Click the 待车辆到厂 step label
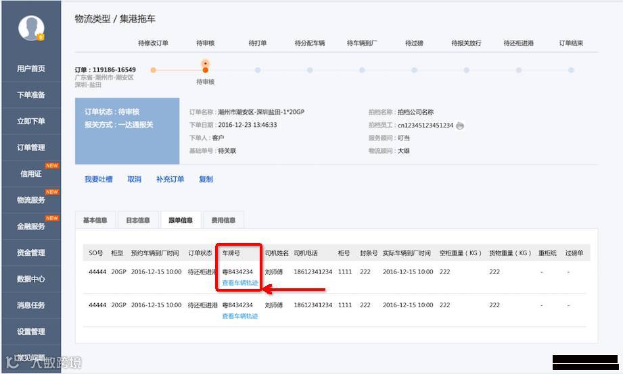This screenshot has height=374, width=623. (362, 43)
